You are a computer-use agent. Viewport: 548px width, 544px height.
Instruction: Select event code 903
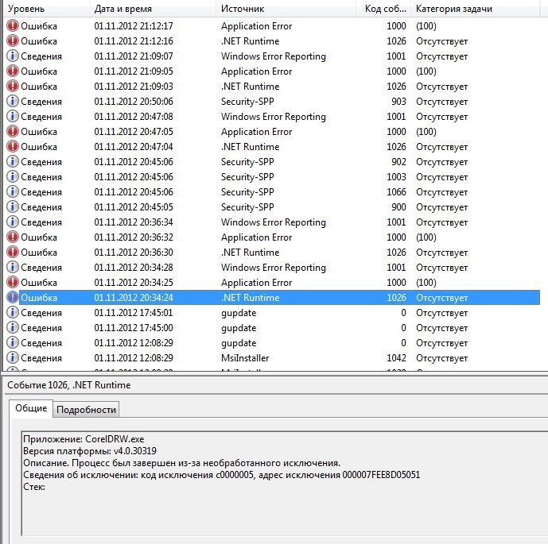398,102
